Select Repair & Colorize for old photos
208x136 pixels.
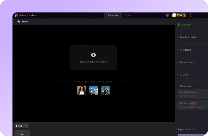click(192, 94)
